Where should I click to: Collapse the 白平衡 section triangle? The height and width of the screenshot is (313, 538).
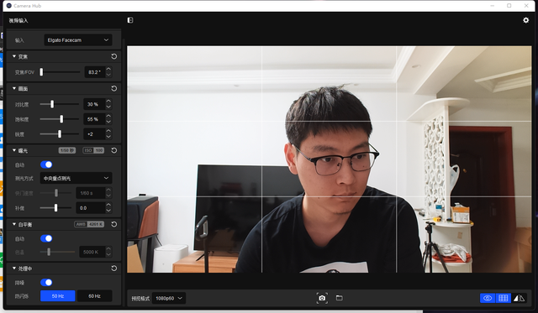coord(14,224)
